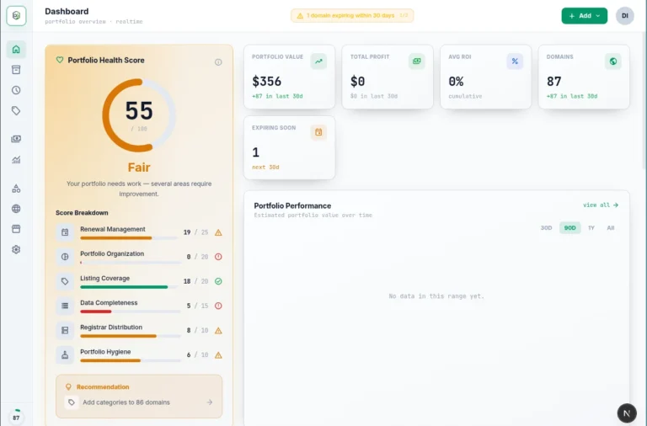647x426 pixels.
Task: Follow the view all link
Action: (601, 205)
